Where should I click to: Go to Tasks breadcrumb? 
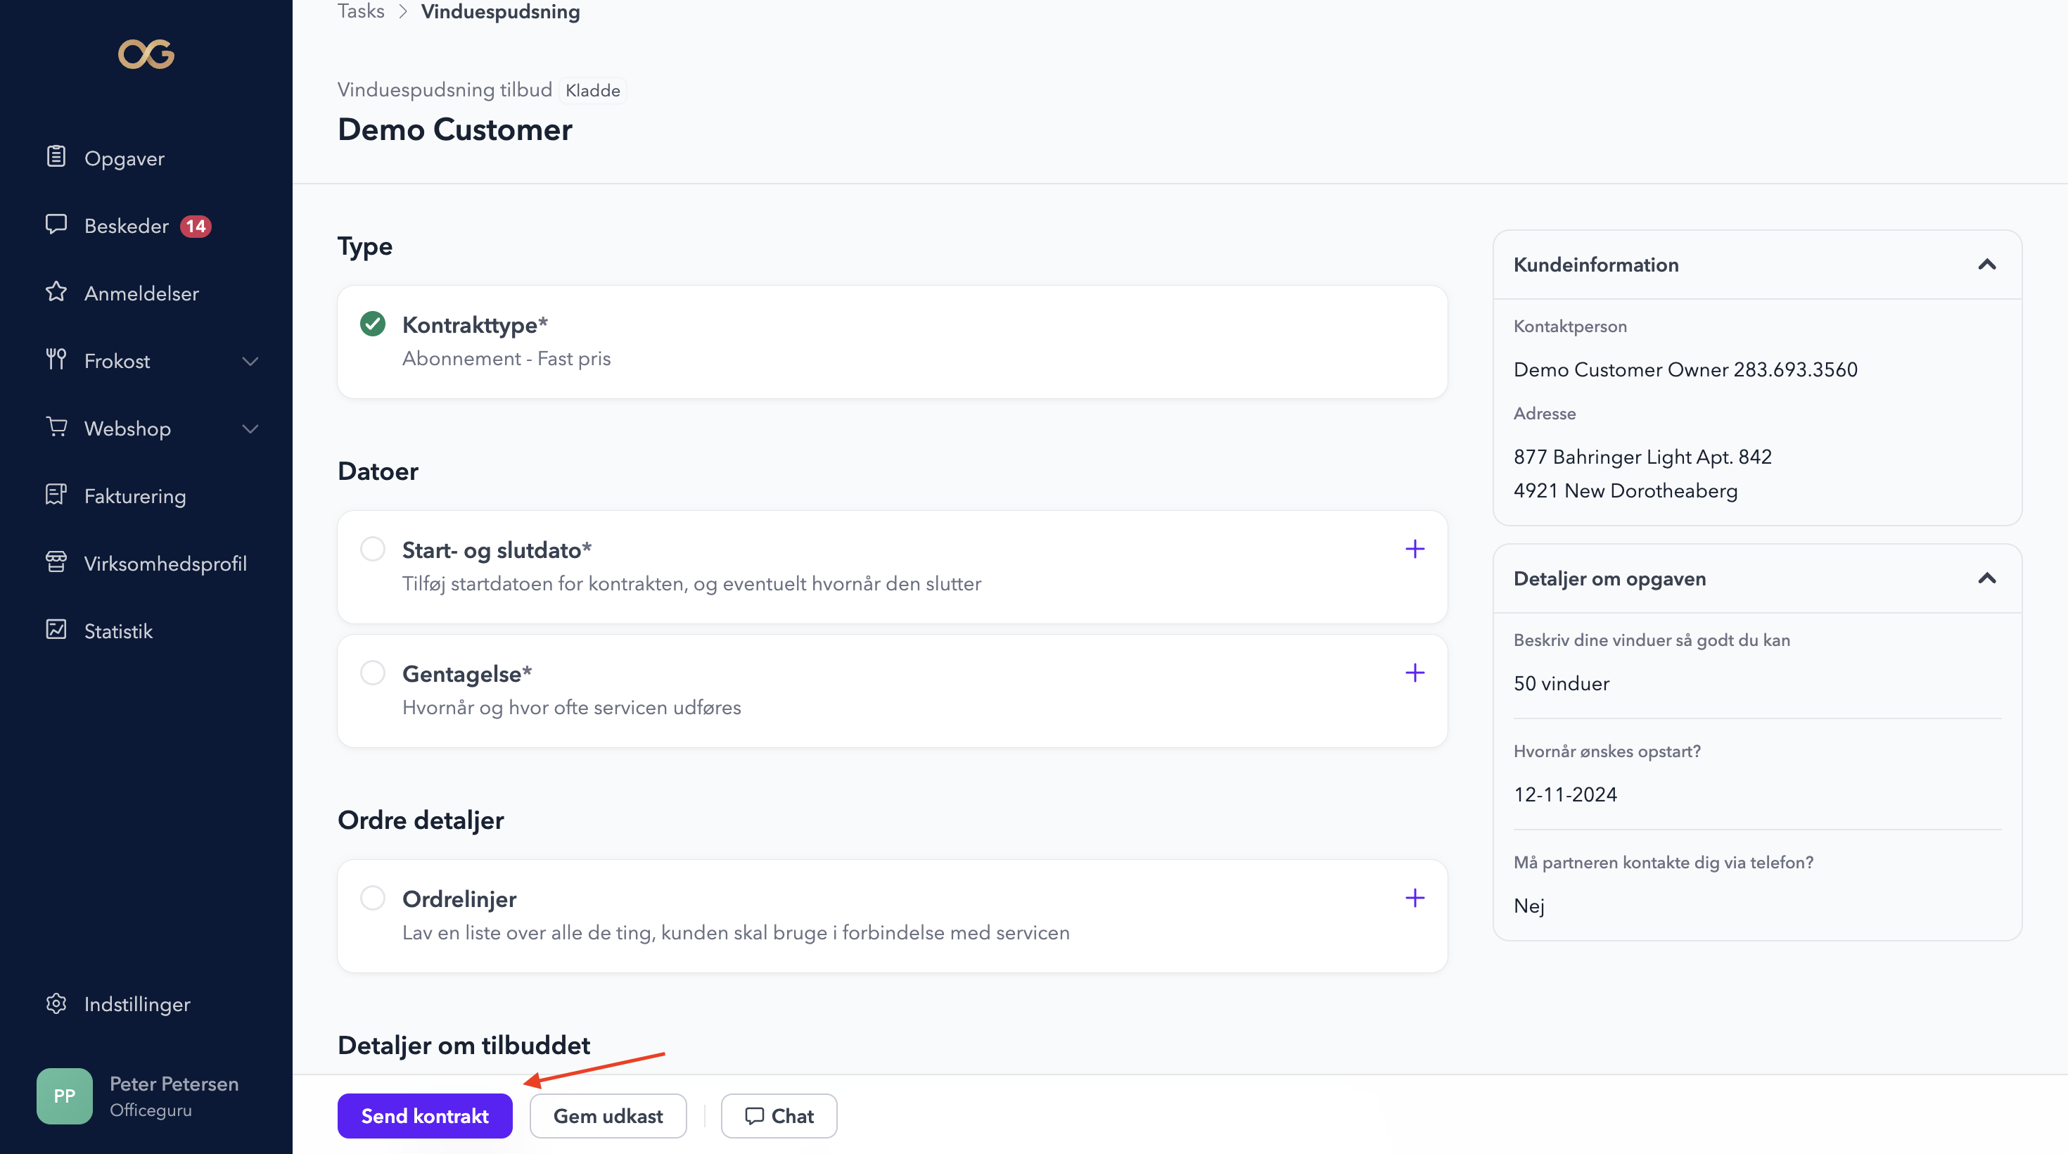point(360,11)
